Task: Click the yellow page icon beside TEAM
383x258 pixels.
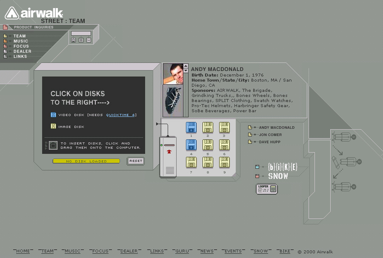Action: [5, 36]
